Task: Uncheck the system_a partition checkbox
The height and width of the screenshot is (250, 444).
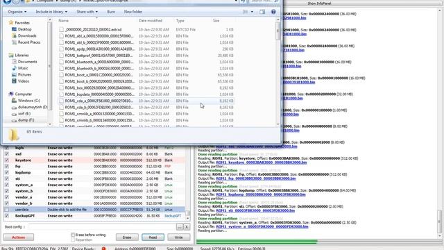Action: [x=6, y=185]
